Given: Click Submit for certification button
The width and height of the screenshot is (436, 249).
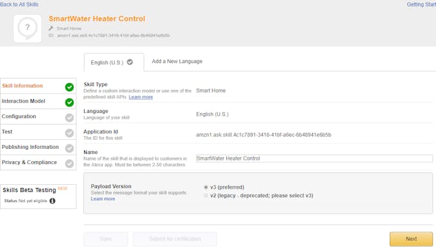Looking at the screenshot, I should [175, 239].
